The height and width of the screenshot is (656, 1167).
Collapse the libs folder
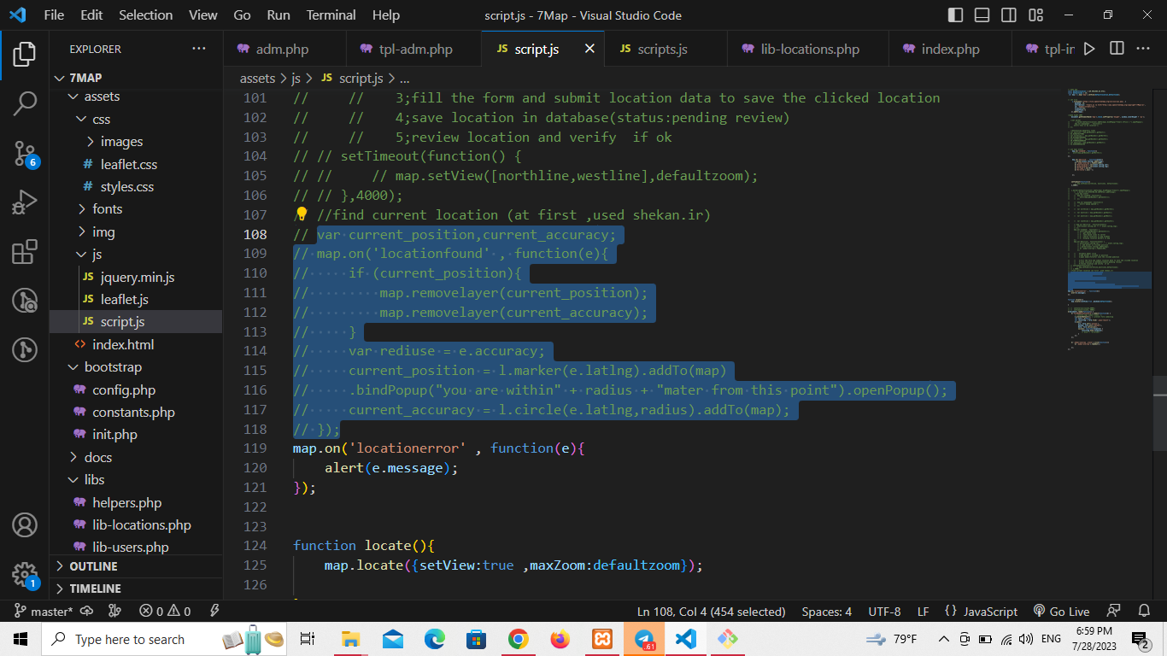pos(137,479)
